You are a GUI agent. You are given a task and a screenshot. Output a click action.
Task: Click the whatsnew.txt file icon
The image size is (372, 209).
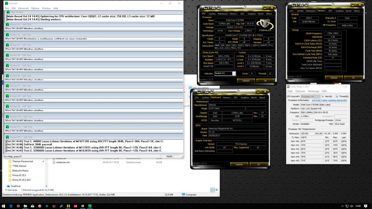(x=54, y=162)
